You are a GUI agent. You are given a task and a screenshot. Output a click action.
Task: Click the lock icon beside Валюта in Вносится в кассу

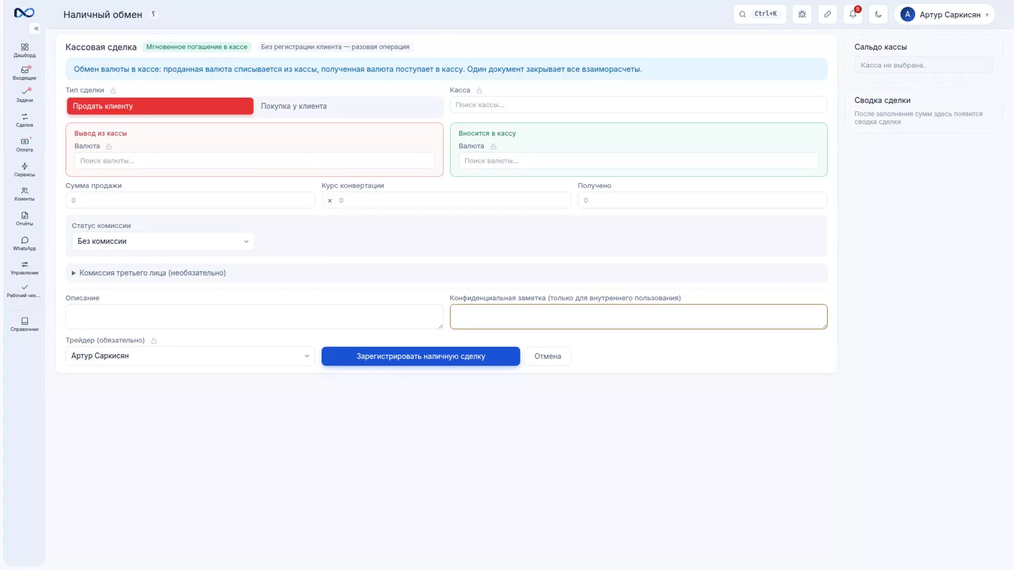494,146
